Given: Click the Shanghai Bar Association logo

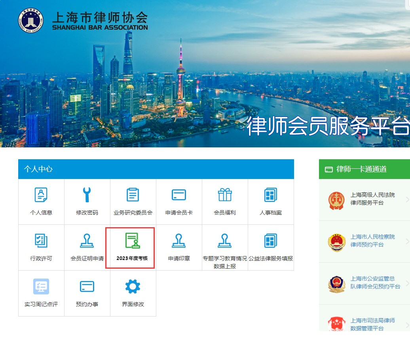Looking at the screenshot, I should 30,20.
